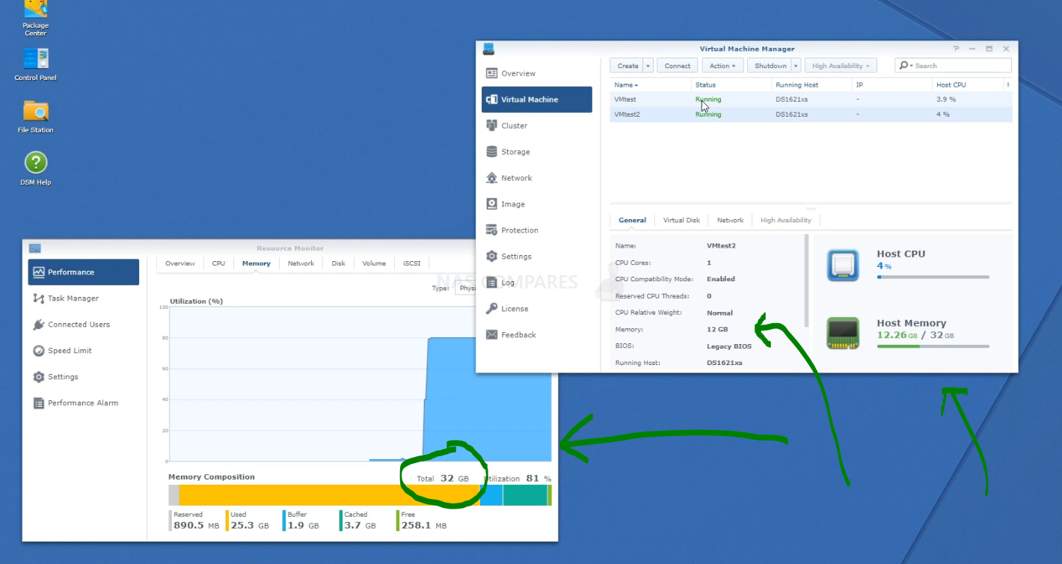Open search filter dropdown magnifier
This screenshot has height=564, width=1062.
pyautogui.click(x=906, y=66)
